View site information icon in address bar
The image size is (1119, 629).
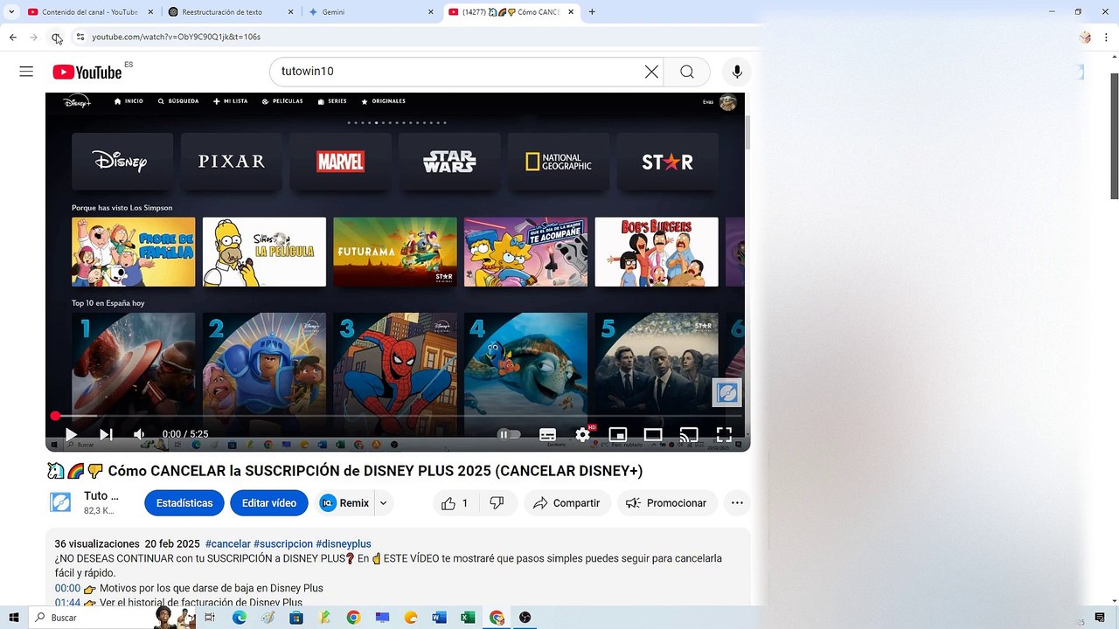(80, 37)
